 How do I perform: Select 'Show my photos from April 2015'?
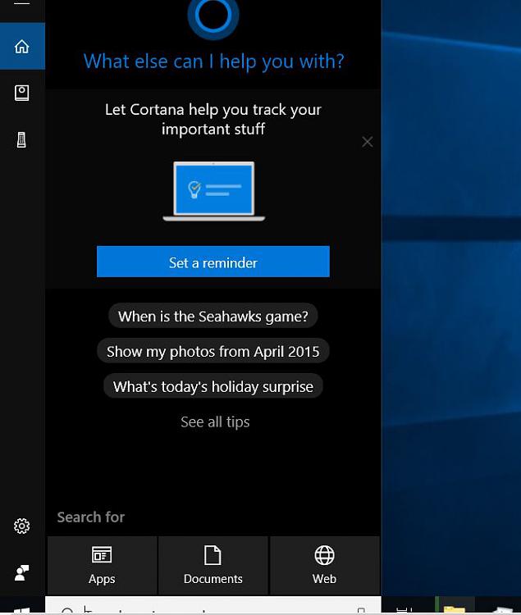[213, 351]
